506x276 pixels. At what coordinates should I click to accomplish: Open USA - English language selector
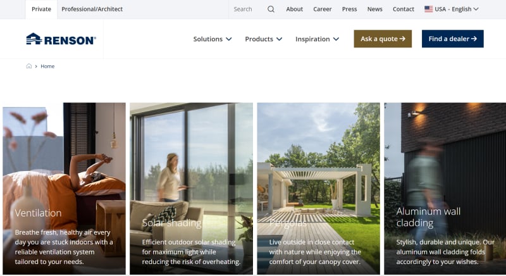[452, 9]
